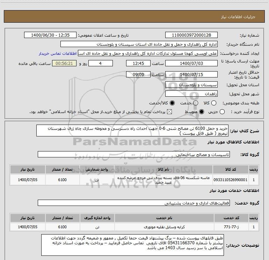Open buyer contact information link

click(x=58, y=53)
